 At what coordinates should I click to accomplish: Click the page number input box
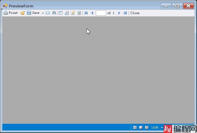click(101, 13)
